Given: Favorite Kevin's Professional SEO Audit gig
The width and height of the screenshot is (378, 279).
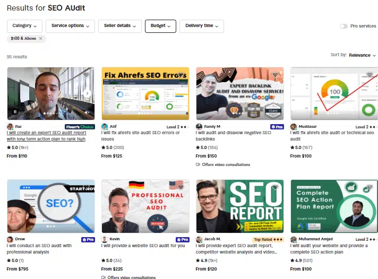Looking at the screenshot, I should pos(181,187).
